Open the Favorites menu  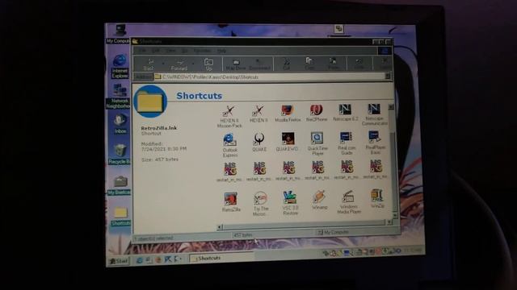click(x=202, y=50)
